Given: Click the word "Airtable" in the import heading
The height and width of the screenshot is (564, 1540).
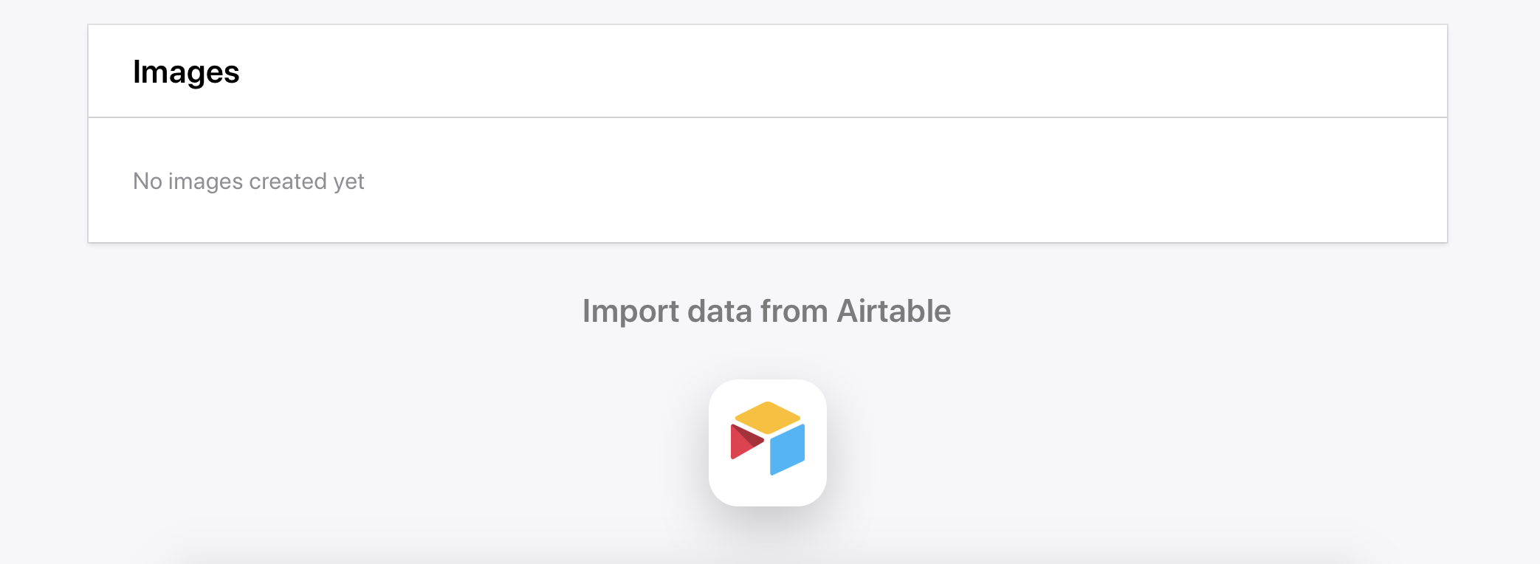Looking at the screenshot, I should tap(893, 312).
